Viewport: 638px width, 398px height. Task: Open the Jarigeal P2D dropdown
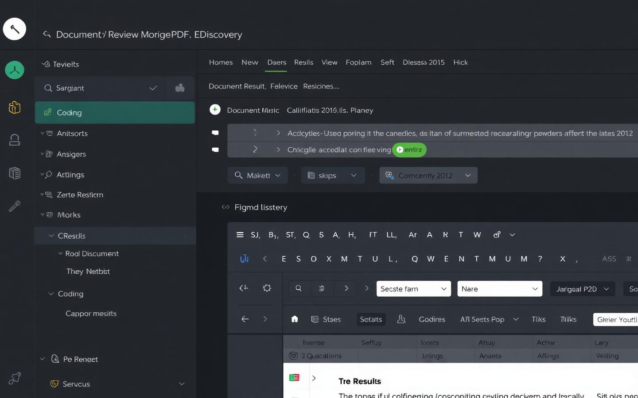583,289
